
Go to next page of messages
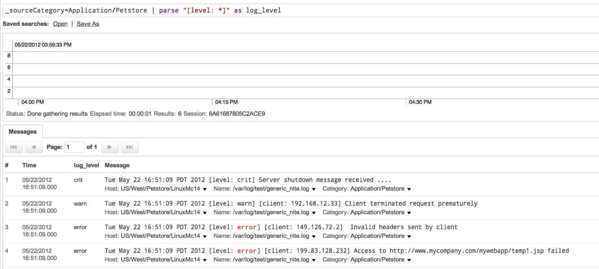coord(110,147)
